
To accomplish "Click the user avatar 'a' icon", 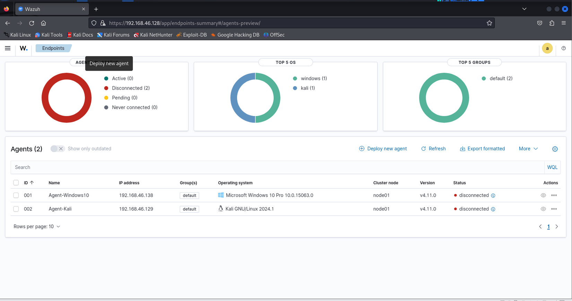I will coord(547,48).
